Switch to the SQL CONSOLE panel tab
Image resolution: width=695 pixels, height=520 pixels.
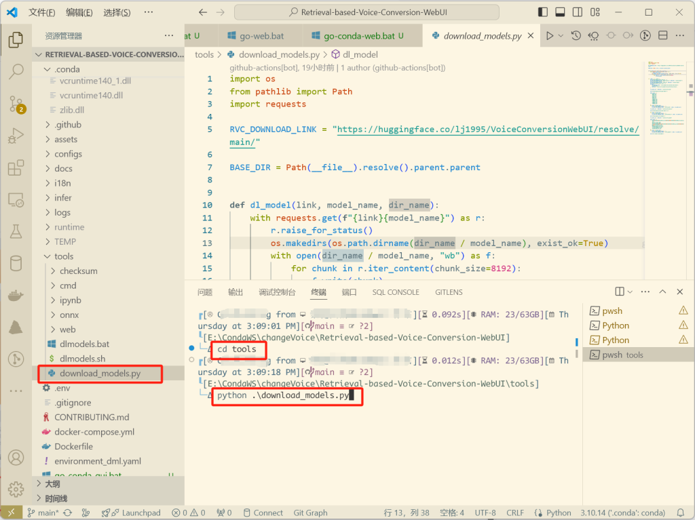[396, 292]
